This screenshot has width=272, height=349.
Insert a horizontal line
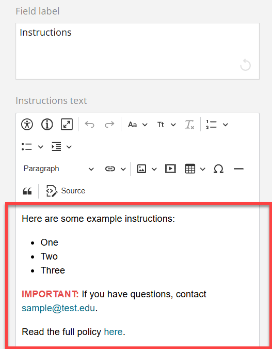coord(238,169)
